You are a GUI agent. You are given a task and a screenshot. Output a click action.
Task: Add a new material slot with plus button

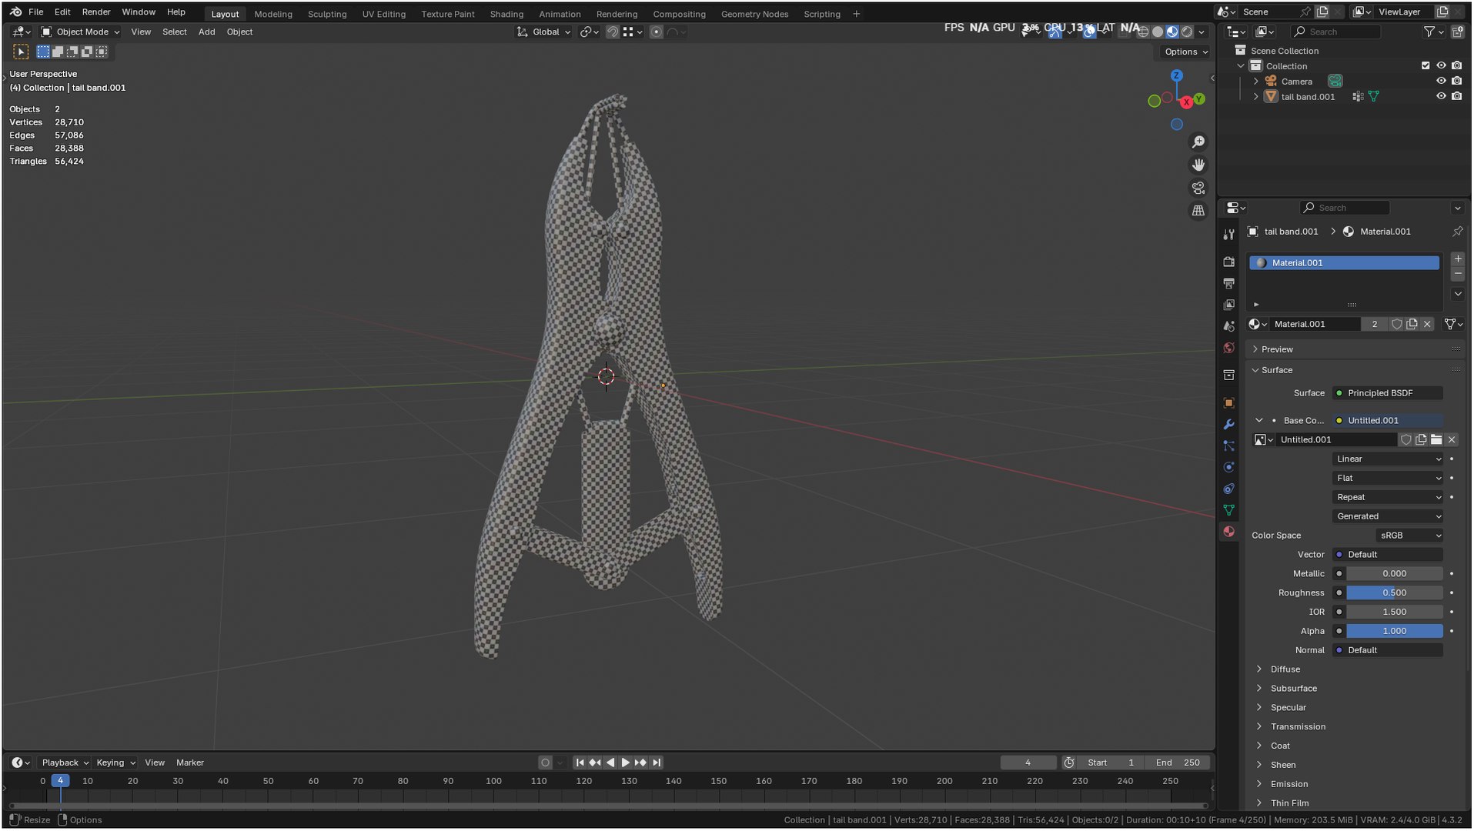(x=1458, y=259)
